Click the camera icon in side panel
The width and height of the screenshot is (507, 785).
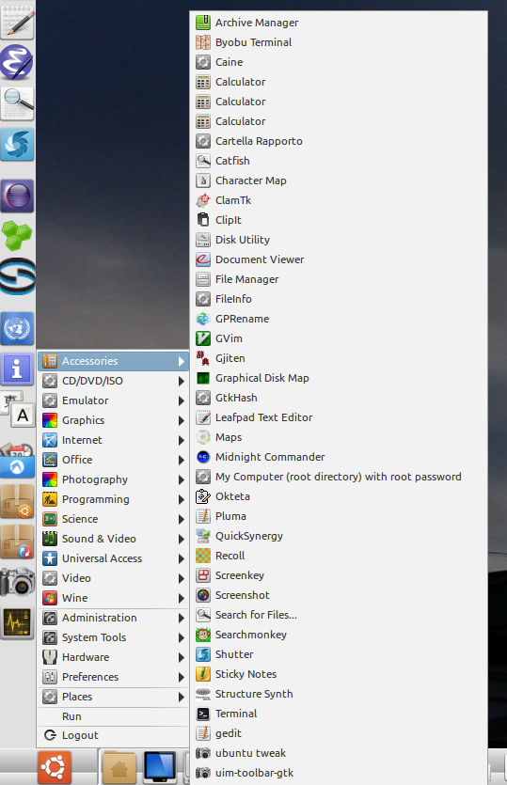17,582
